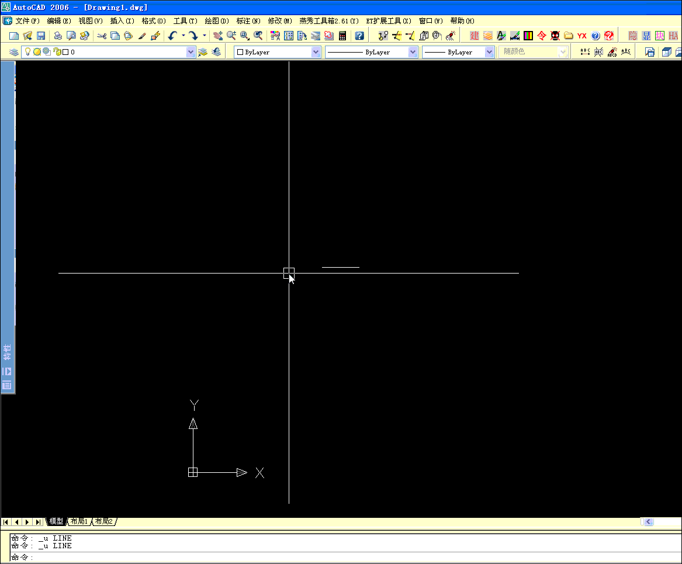Open a drawing with the Open icon
Screen dimensions: 682x564
click(27, 36)
